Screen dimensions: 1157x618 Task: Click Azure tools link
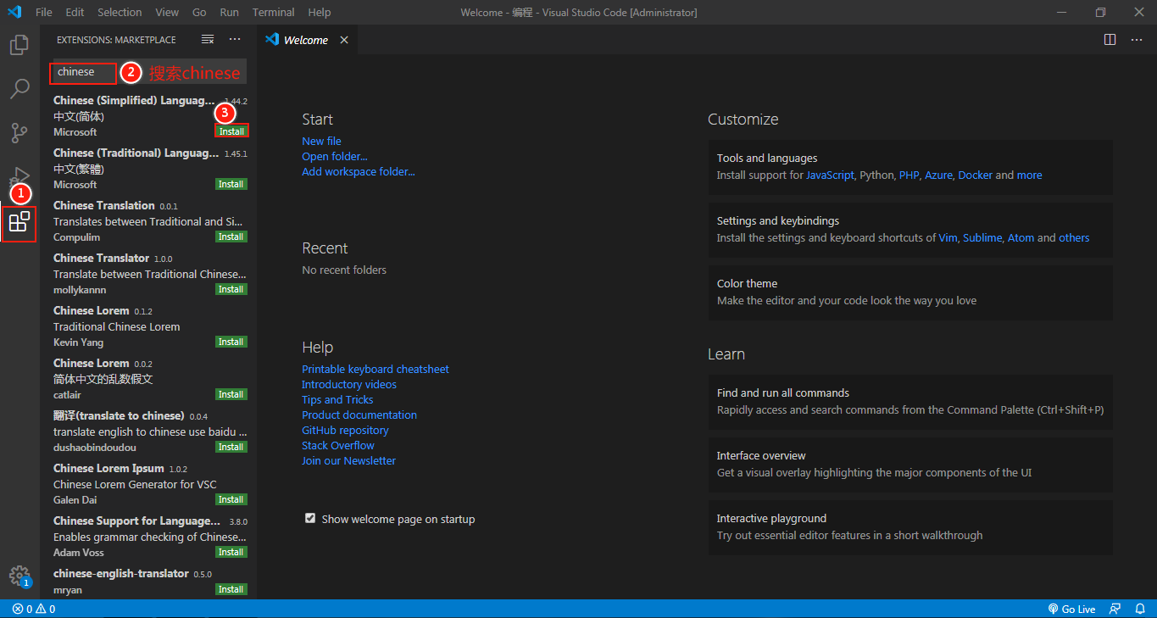pos(938,175)
